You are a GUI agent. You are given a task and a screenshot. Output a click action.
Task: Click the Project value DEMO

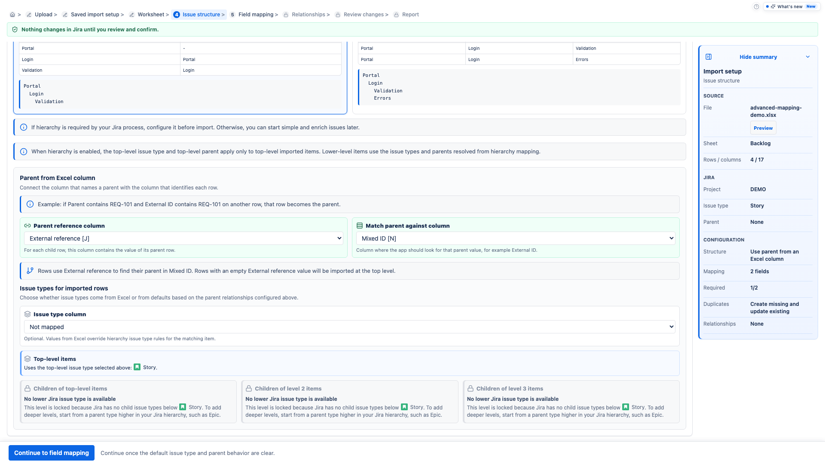click(x=758, y=189)
